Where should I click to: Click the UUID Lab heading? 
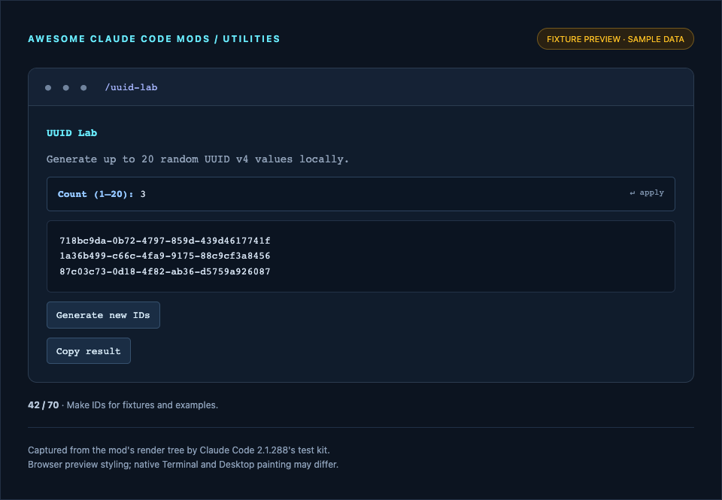[72, 132]
